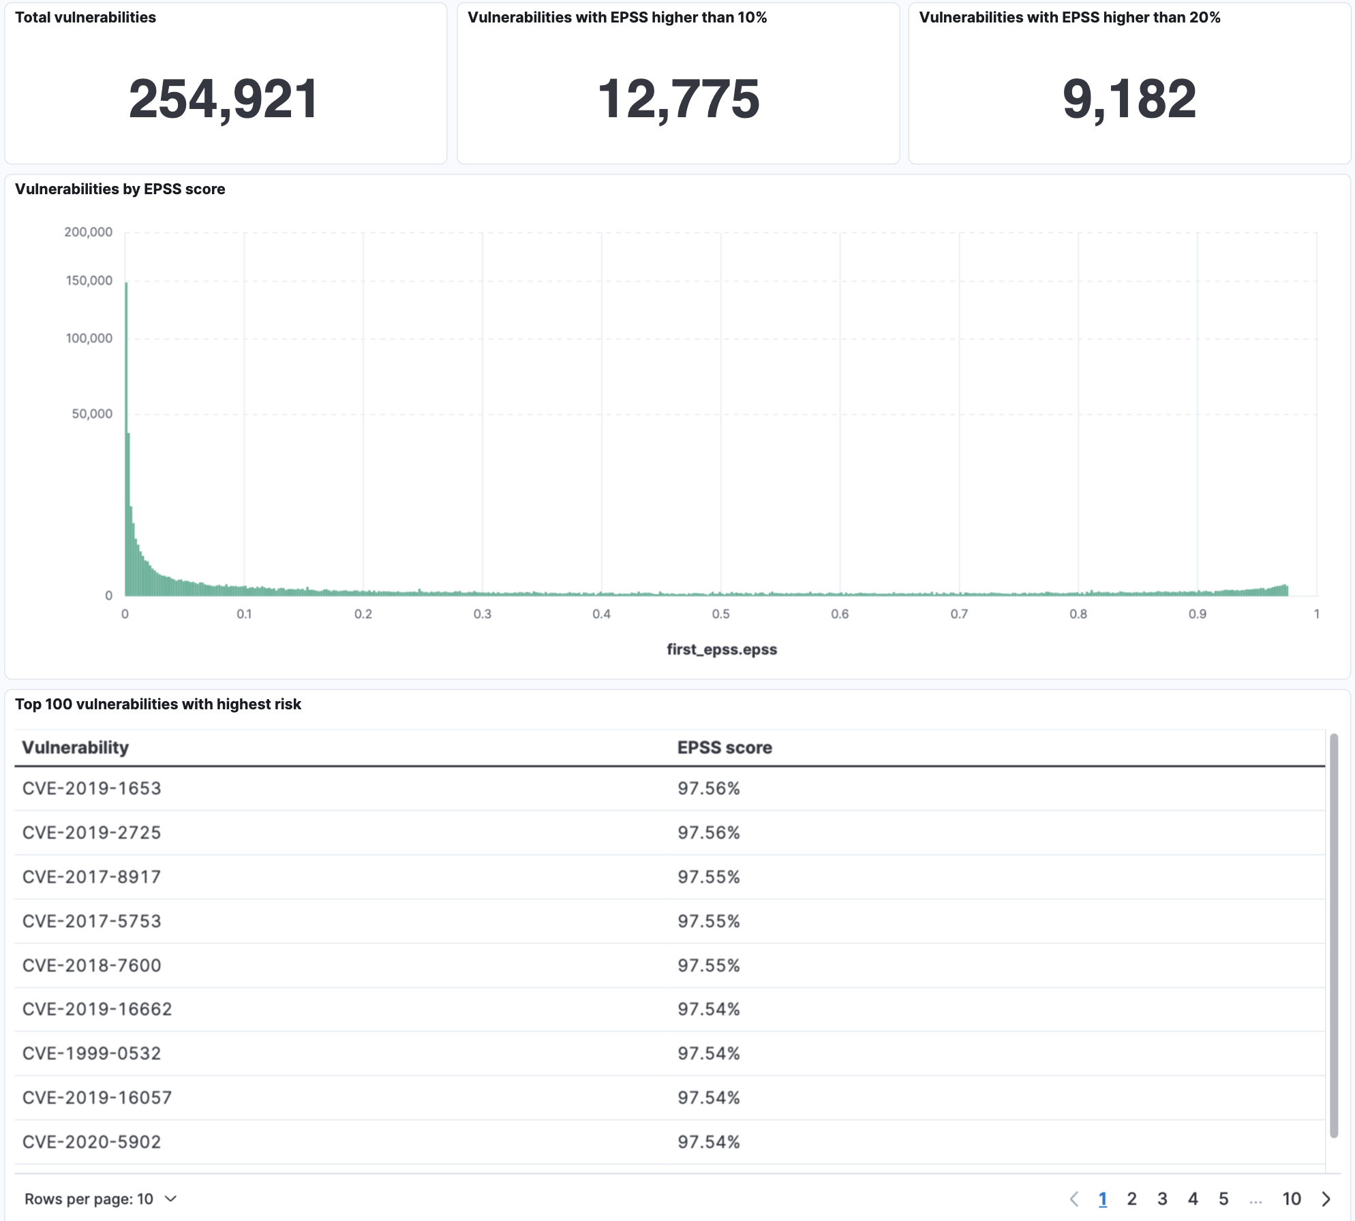The width and height of the screenshot is (1355, 1221).
Task: Click the ellipsis in the pagination bar
Action: 1256,1199
